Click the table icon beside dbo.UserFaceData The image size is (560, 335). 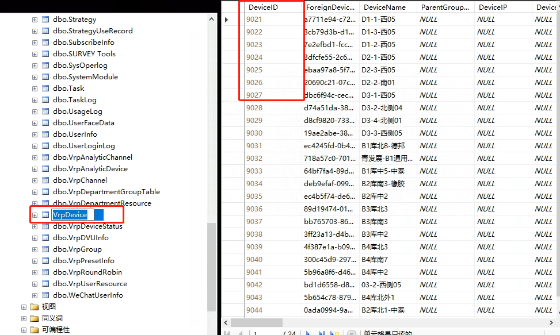coord(45,123)
